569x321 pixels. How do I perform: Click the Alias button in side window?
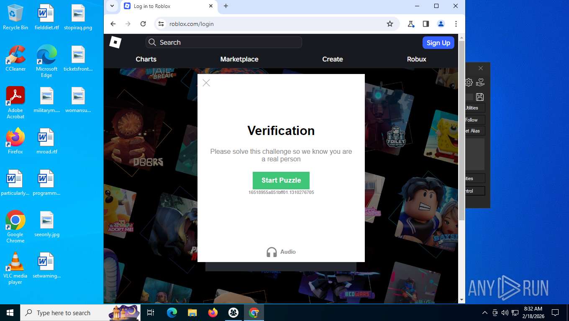click(475, 131)
